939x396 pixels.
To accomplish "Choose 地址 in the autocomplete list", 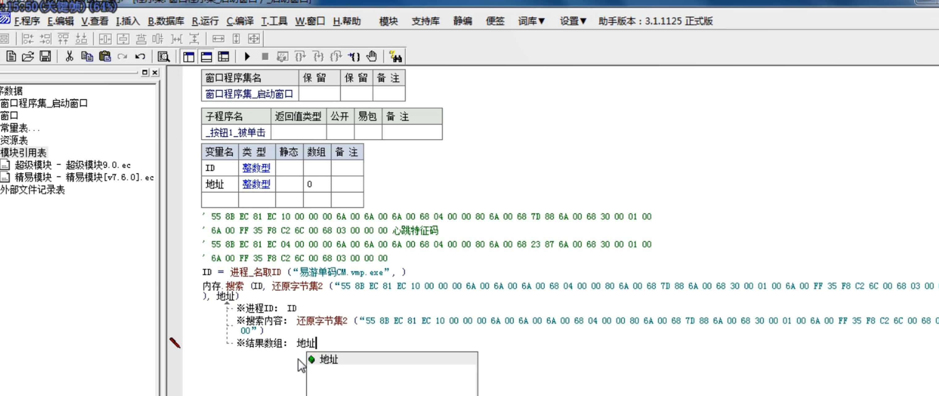I will pyautogui.click(x=392, y=360).
